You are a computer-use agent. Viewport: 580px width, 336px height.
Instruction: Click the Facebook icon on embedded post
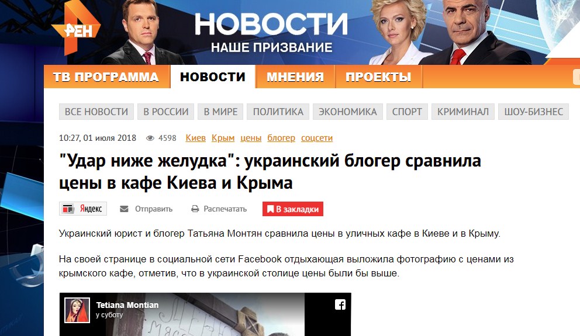(340, 304)
